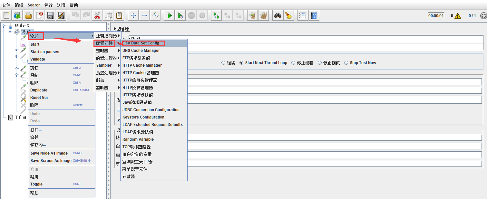Viewport: 487px width, 199px height.
Task: Click the Stop sign toolbar icon
Action: 191,15
